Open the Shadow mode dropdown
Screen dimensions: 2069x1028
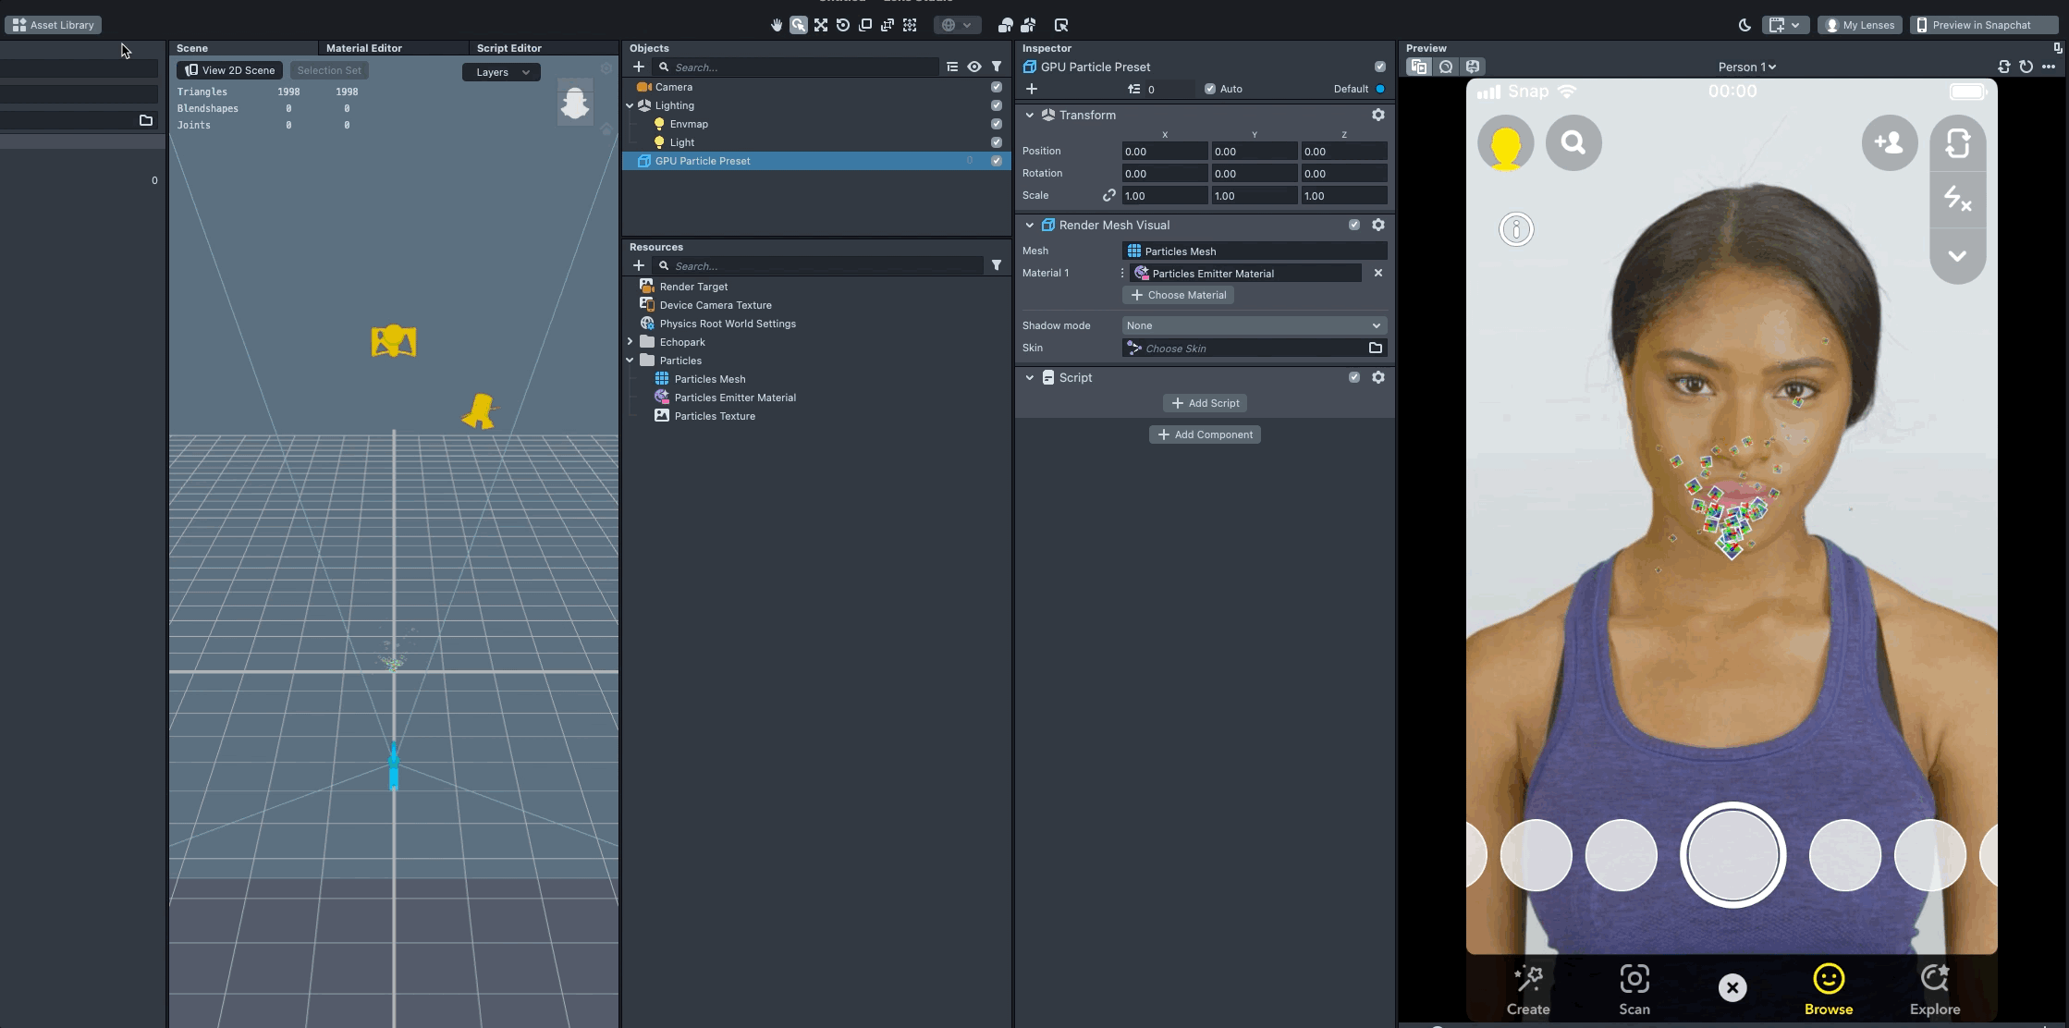click(1254, 325)
